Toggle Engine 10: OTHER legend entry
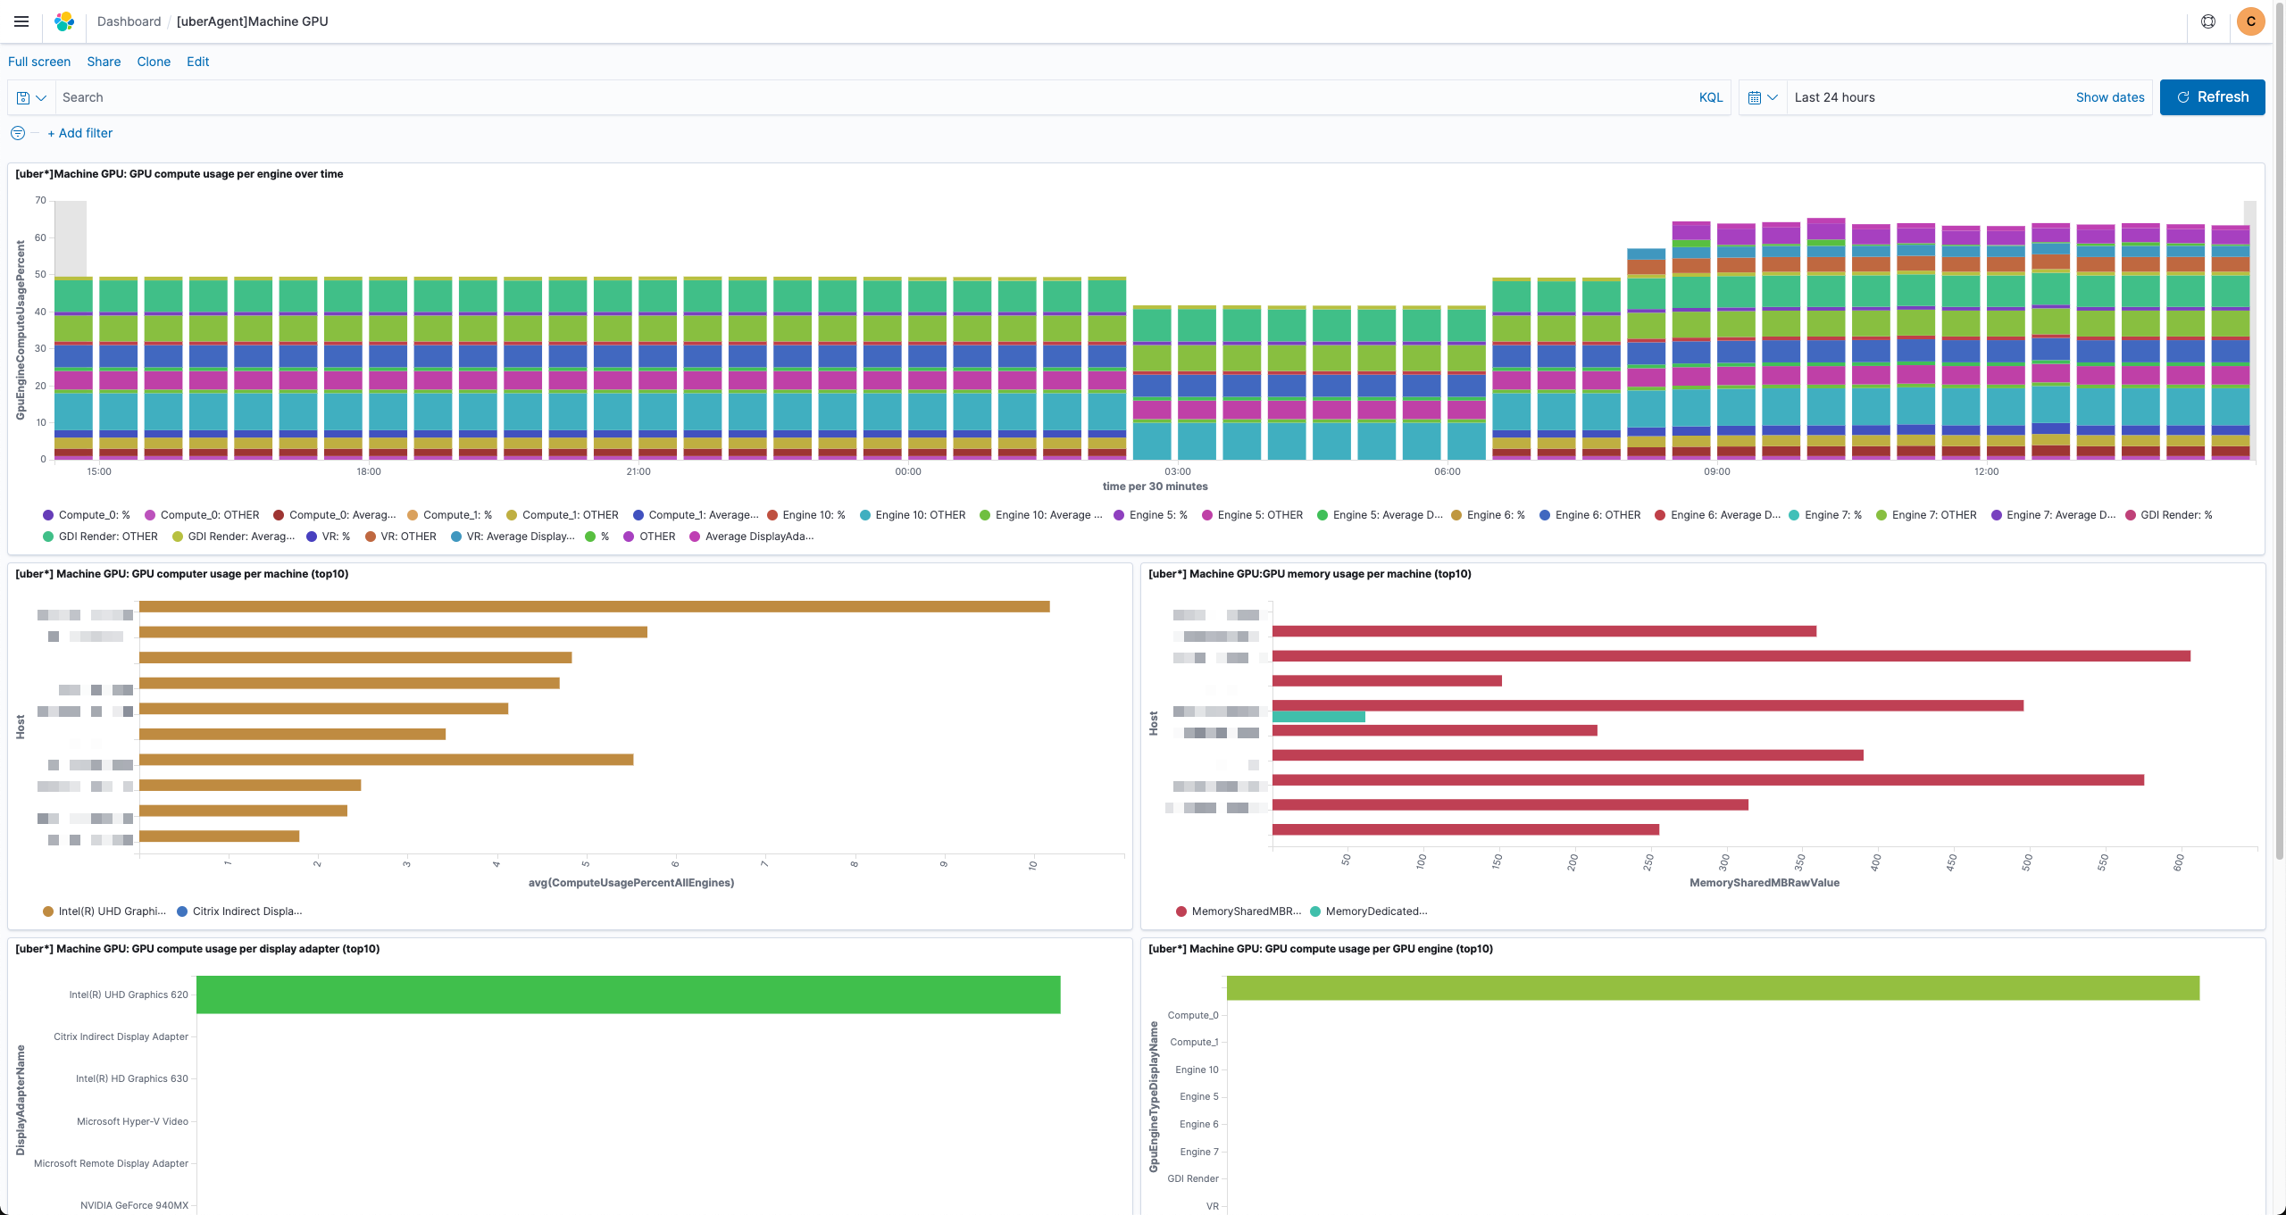Image resolution: width=2286 pixels, height=1215 pixels. 920,515
